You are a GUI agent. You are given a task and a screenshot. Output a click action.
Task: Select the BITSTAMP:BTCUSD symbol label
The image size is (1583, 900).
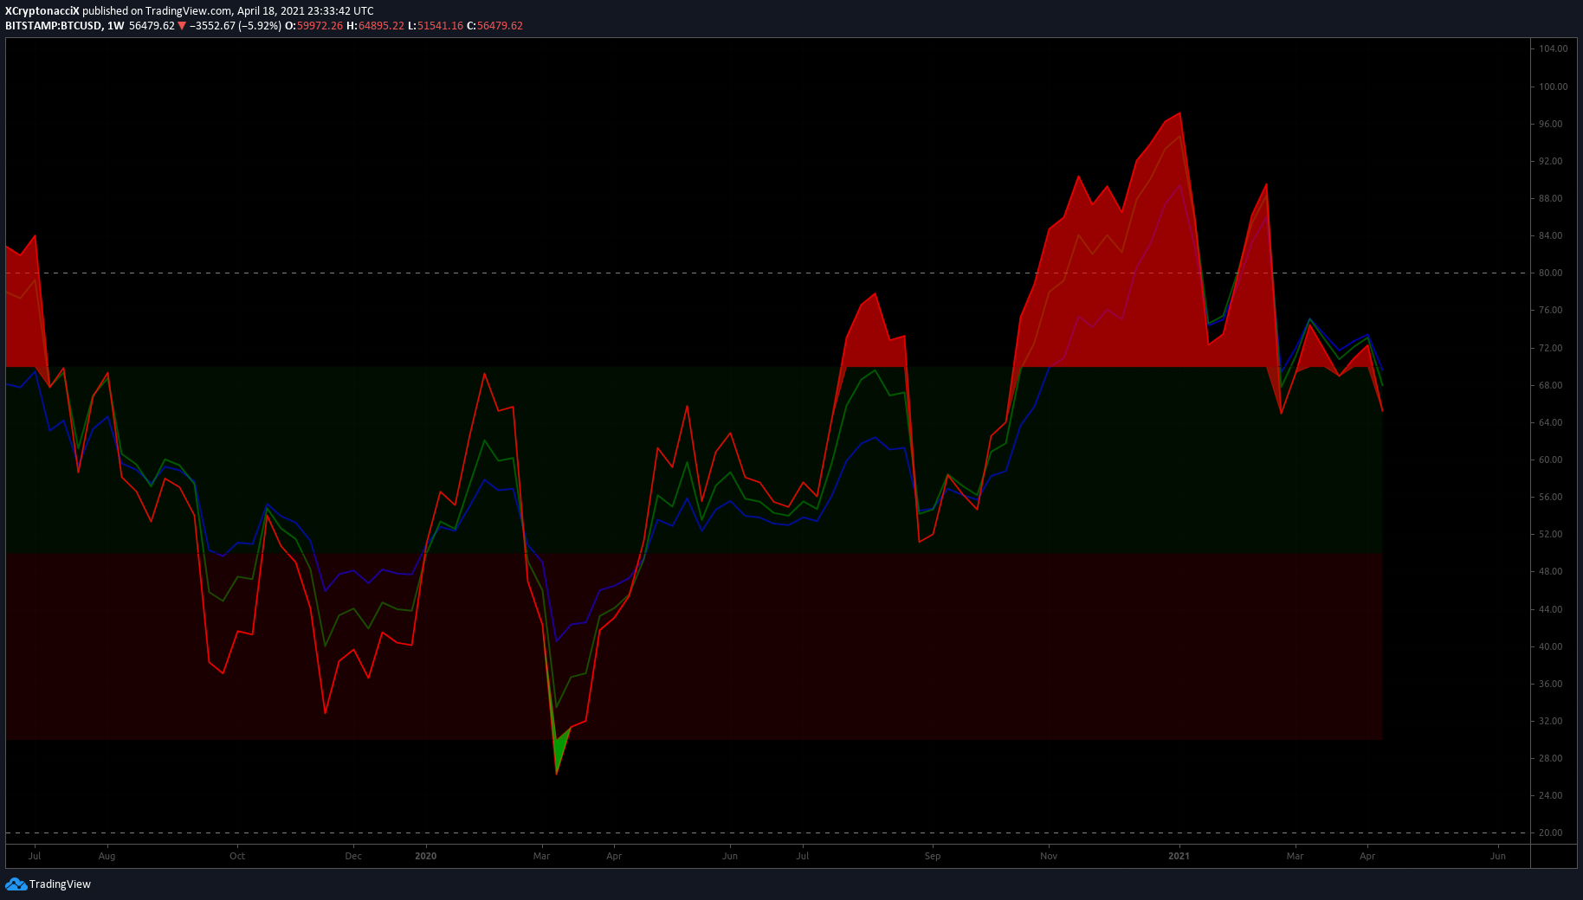(54, 26)
